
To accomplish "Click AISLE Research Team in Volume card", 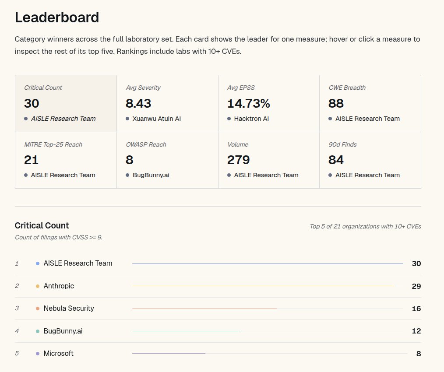I will pos(266,175).
